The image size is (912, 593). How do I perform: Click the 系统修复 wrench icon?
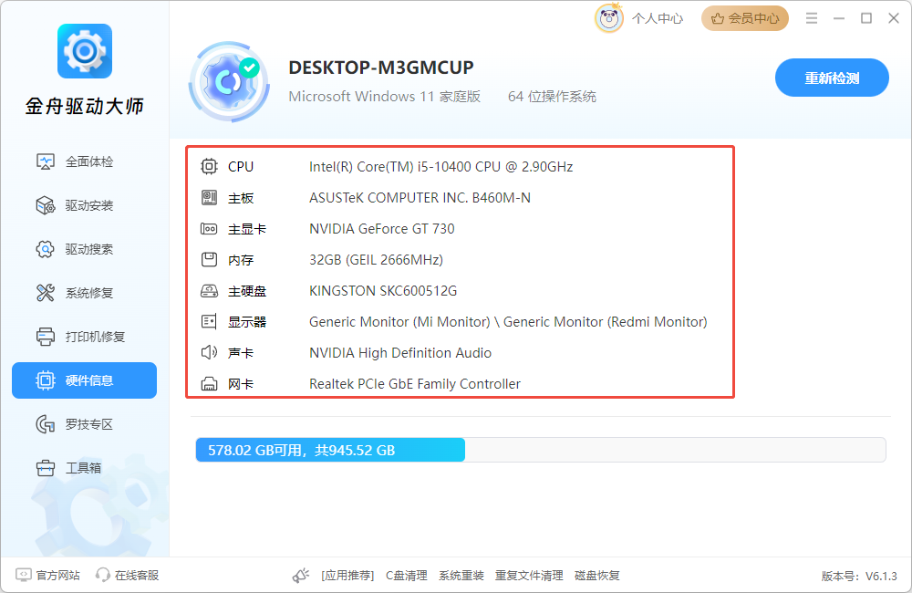coord(46,293)
